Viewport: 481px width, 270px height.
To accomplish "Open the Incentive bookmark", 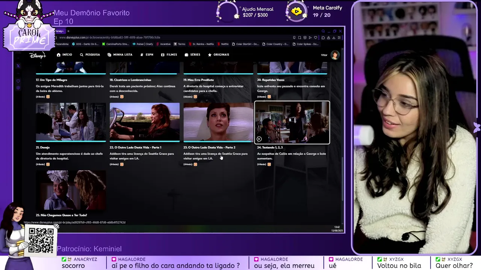I will [163, 44].
